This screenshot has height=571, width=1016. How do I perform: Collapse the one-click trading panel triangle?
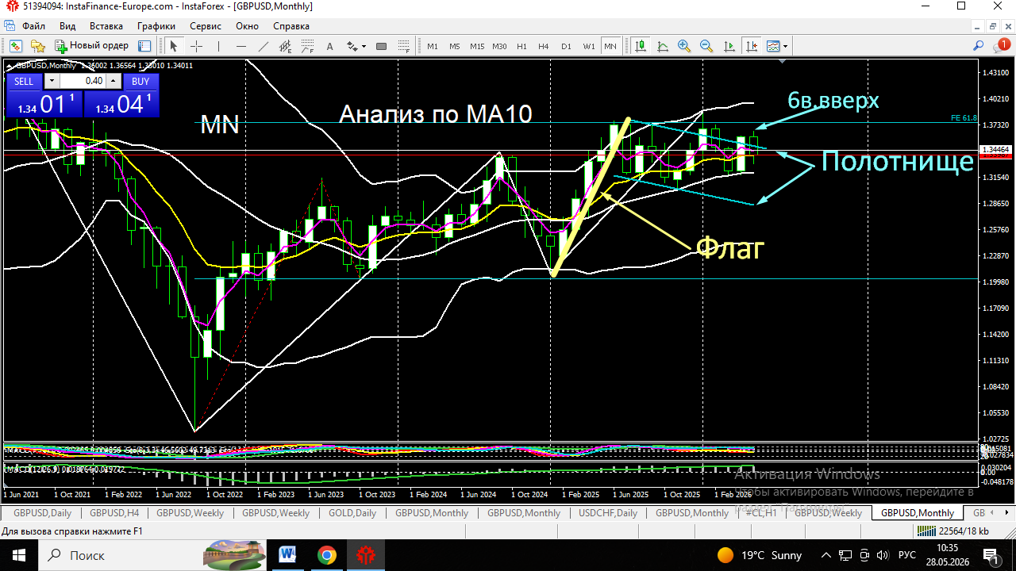10,66
